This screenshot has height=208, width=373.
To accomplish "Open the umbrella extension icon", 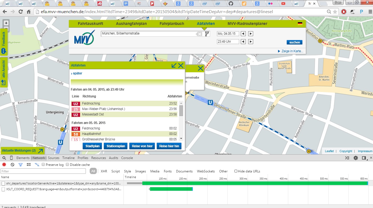I will coord(352,12).
